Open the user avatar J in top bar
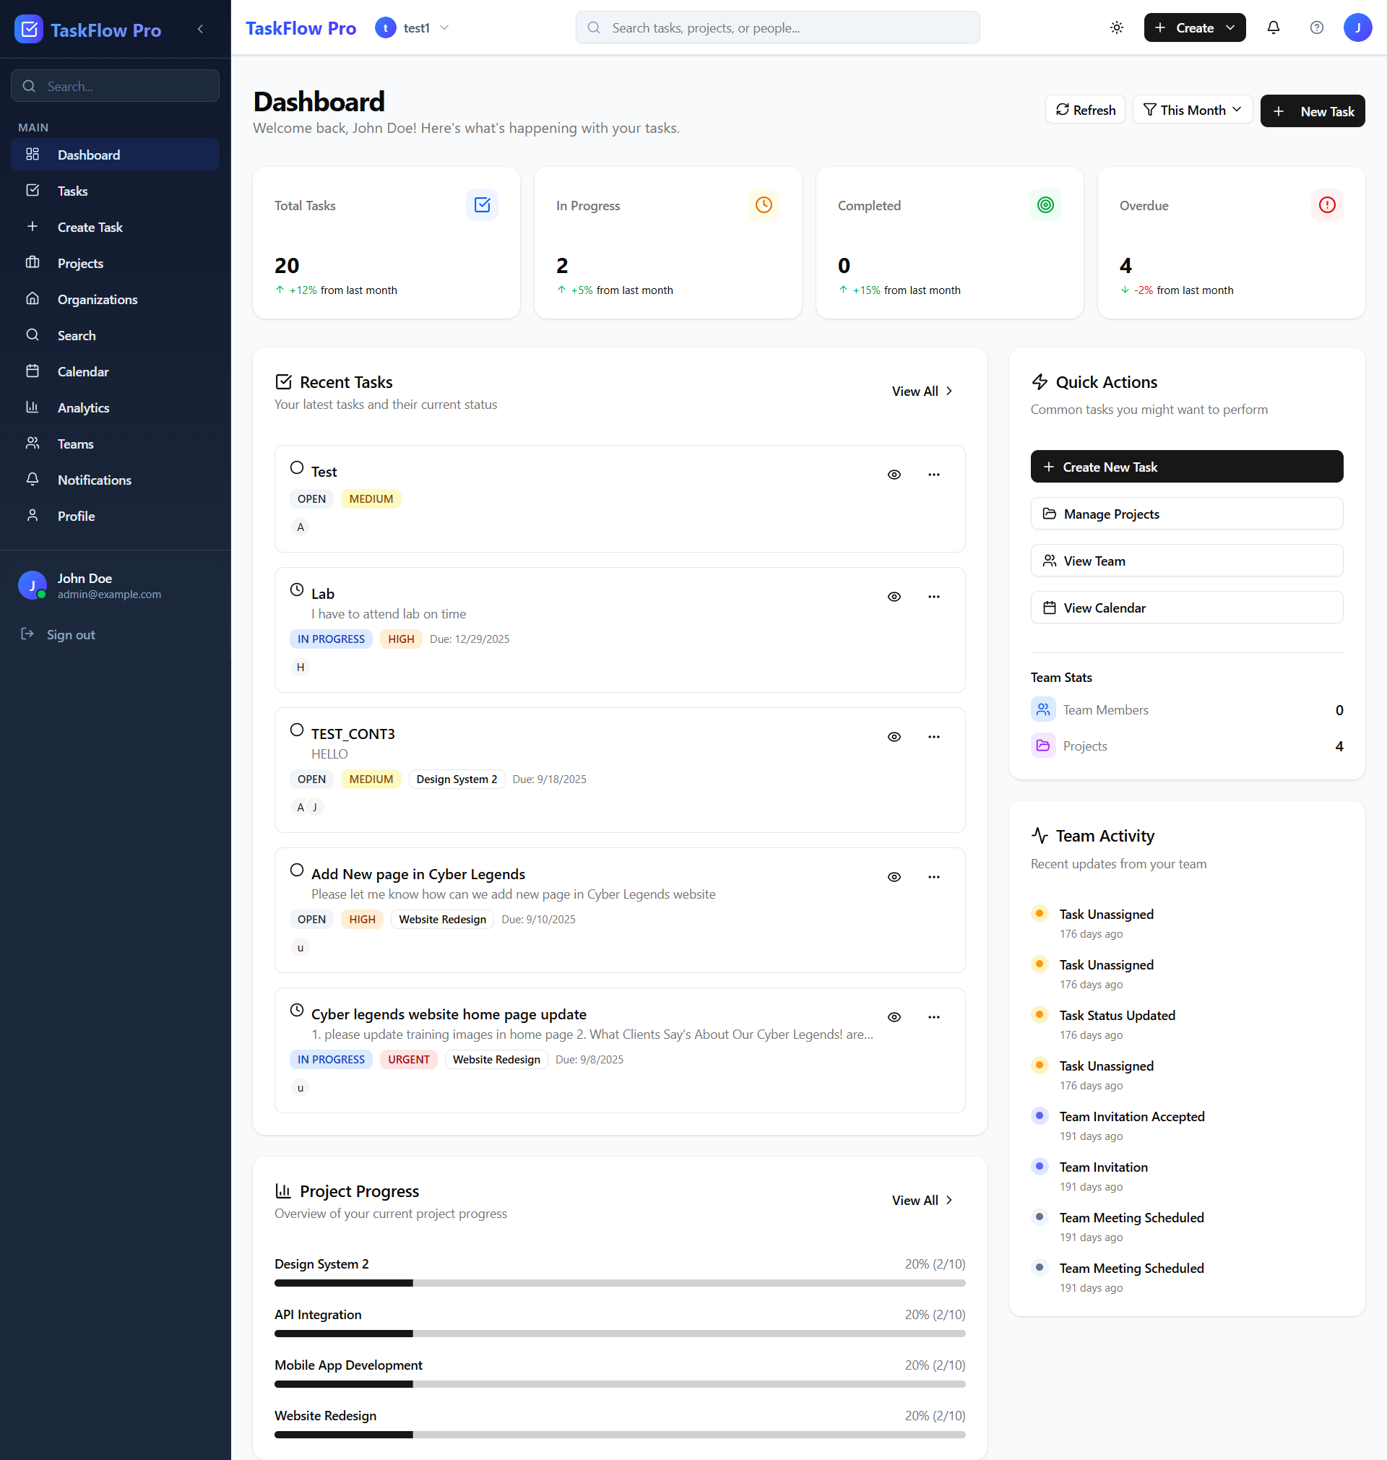 point(1357,28)
